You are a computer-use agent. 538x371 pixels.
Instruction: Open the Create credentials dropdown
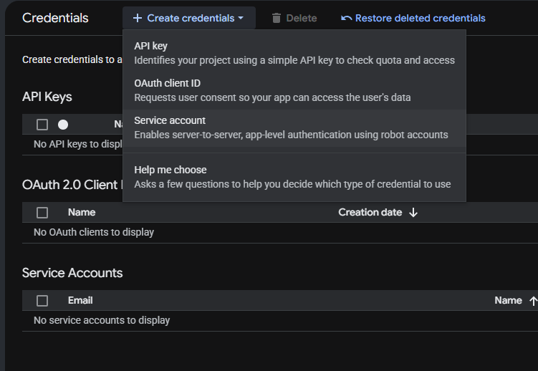[x=188, y=18]
